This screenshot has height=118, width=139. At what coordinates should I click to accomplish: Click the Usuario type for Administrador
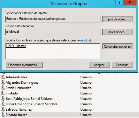86,77
